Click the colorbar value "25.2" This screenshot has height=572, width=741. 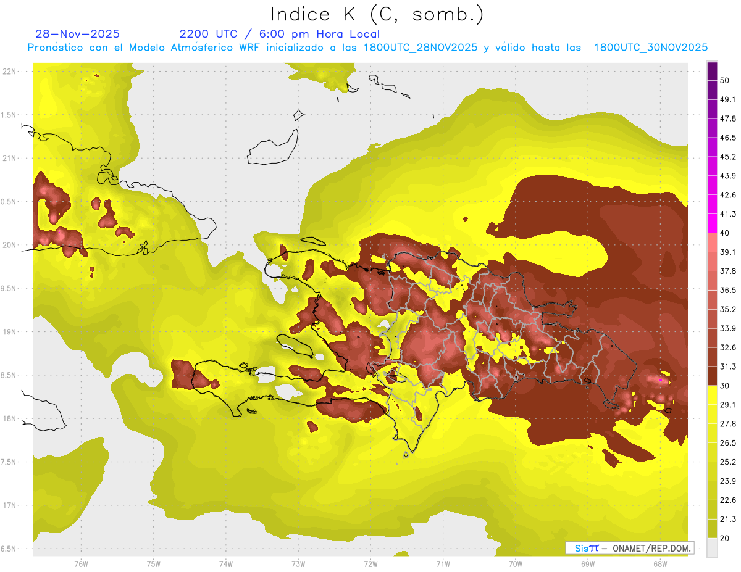click(x=728, y=462)
